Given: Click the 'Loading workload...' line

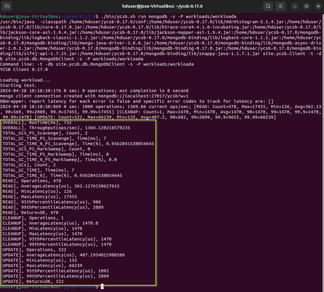Looking at the screenshot, I should point(25,80).
